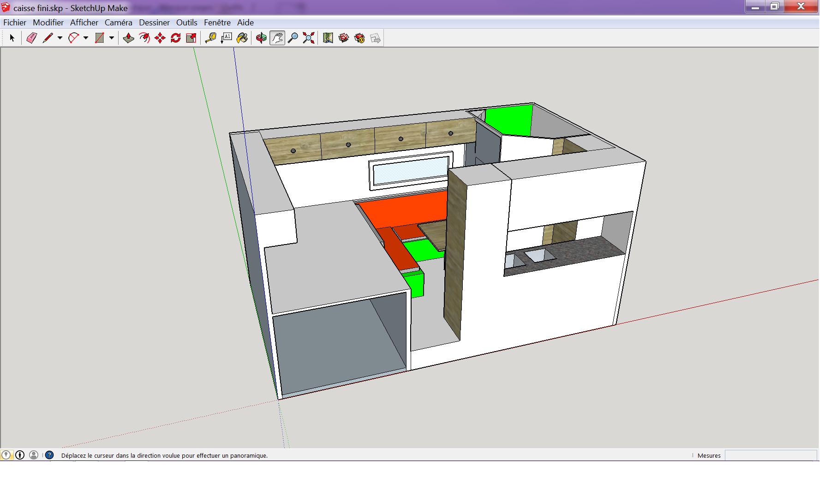825x478 pixels.
Task: Select the Tape Measure tool
Action: coord(211,38)
